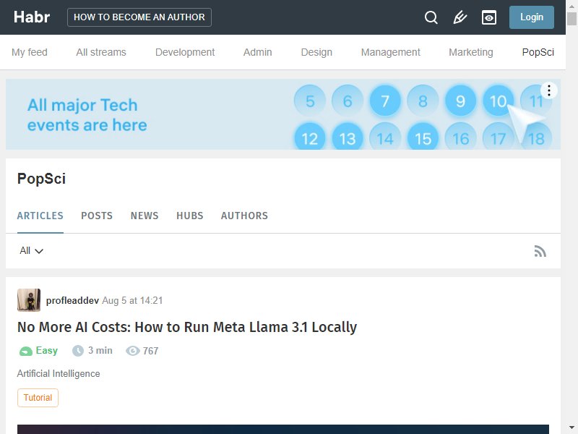Go to the Admin stream

[258, 52]
